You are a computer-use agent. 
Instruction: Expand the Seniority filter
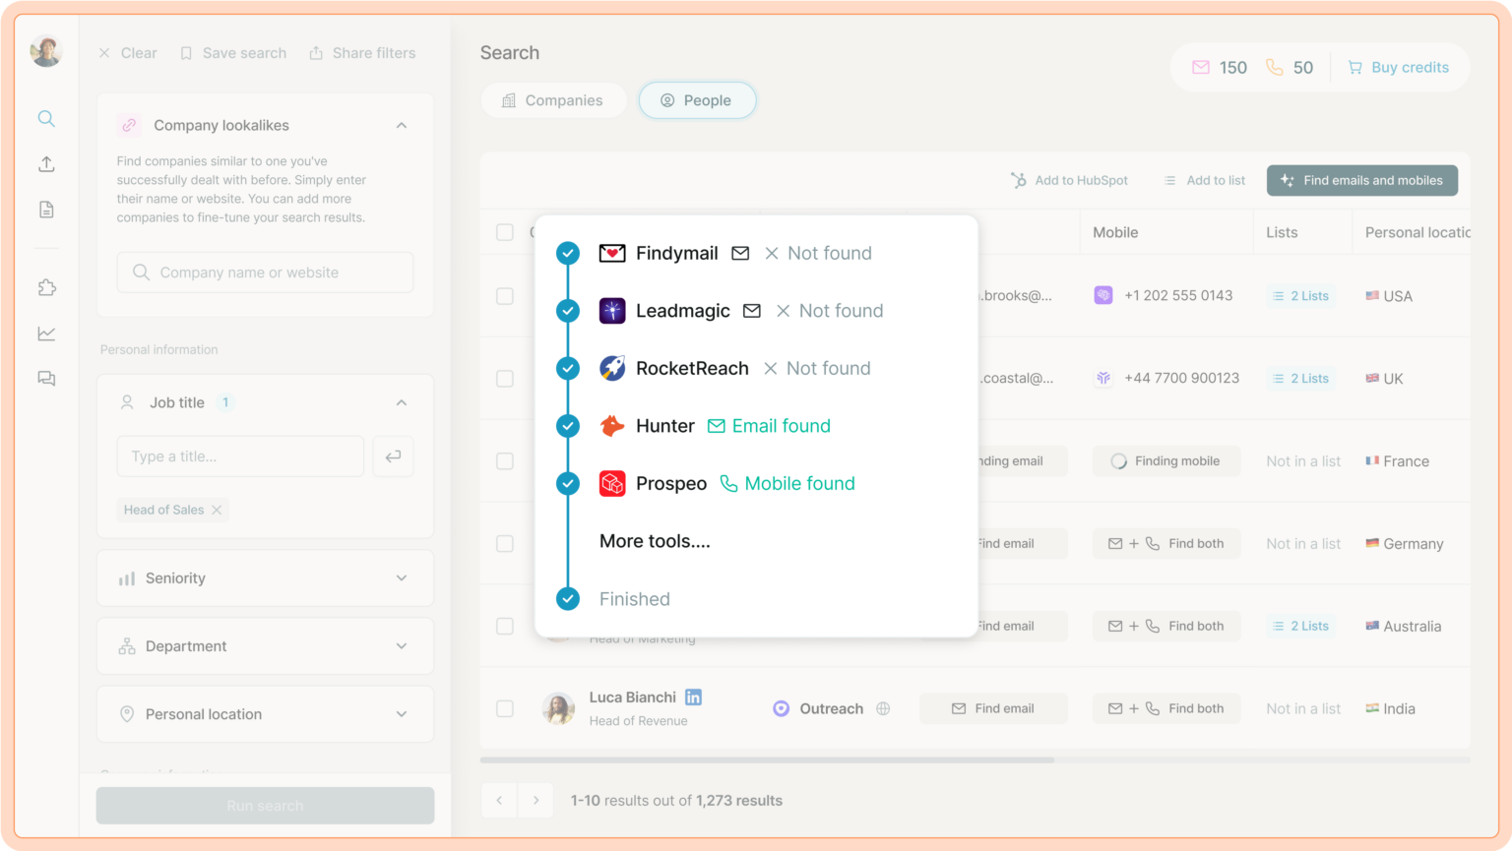[264, 577]
